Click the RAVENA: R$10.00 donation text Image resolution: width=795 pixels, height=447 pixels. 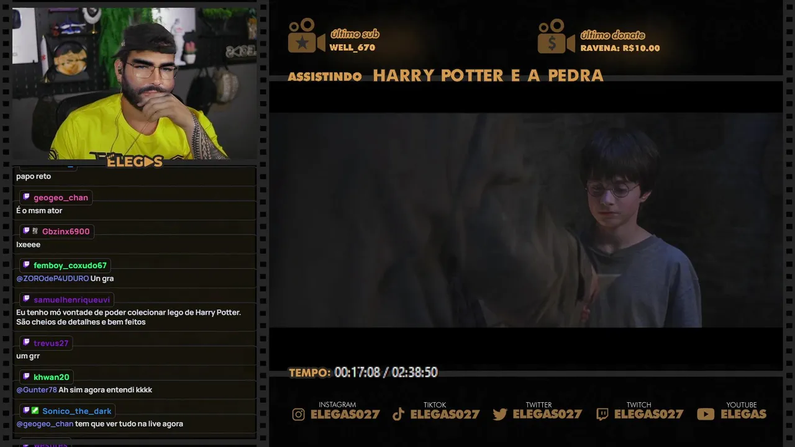[x=620, y=48]
